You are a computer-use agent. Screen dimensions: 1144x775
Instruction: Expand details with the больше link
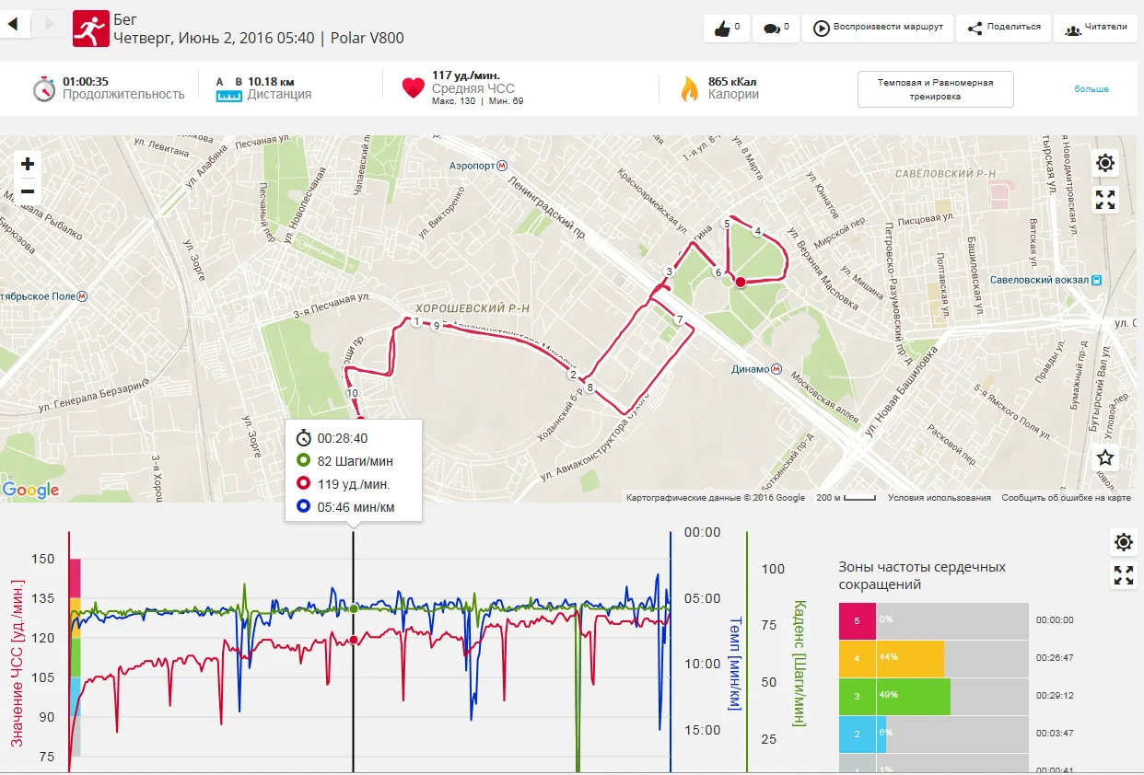tap(1091, 89)
